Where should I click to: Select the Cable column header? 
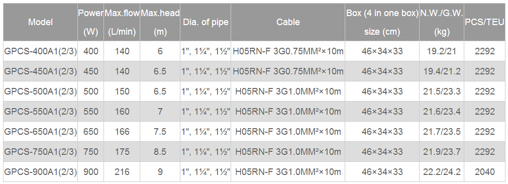click(288, 22)
